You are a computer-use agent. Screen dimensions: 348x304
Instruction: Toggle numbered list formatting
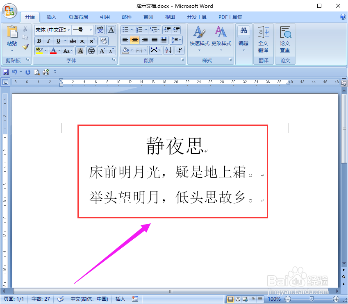point(139,29)
